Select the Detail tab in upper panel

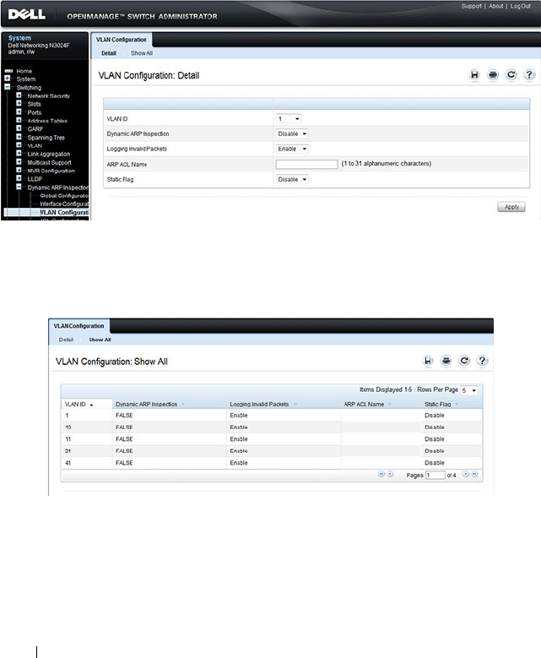coord(109,53)
